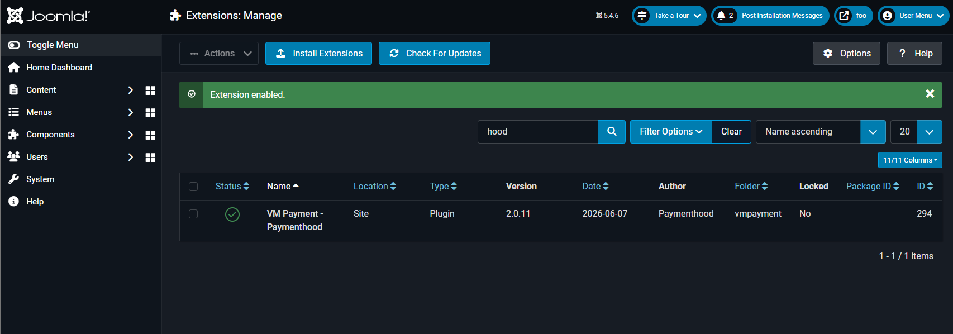Click date 2026-06-07 cell
This screenshot has width=953, height=334.
click(604, 214)
